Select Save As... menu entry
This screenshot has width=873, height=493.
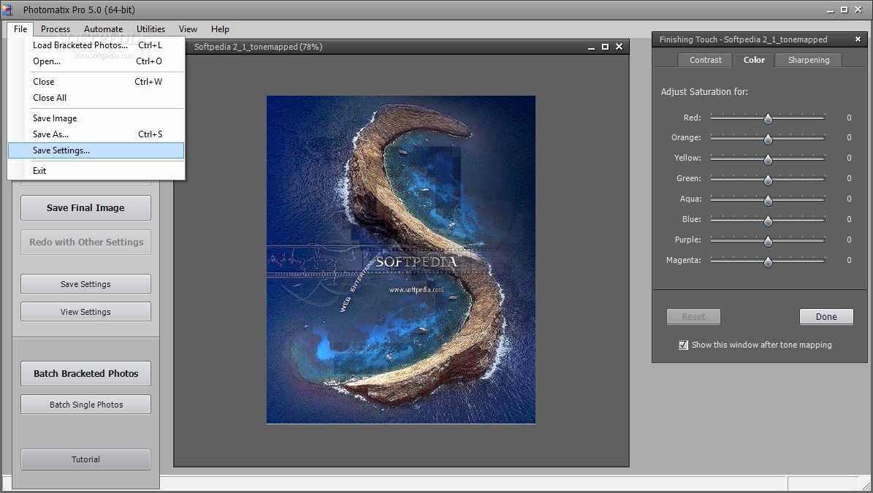click(96, 134)
